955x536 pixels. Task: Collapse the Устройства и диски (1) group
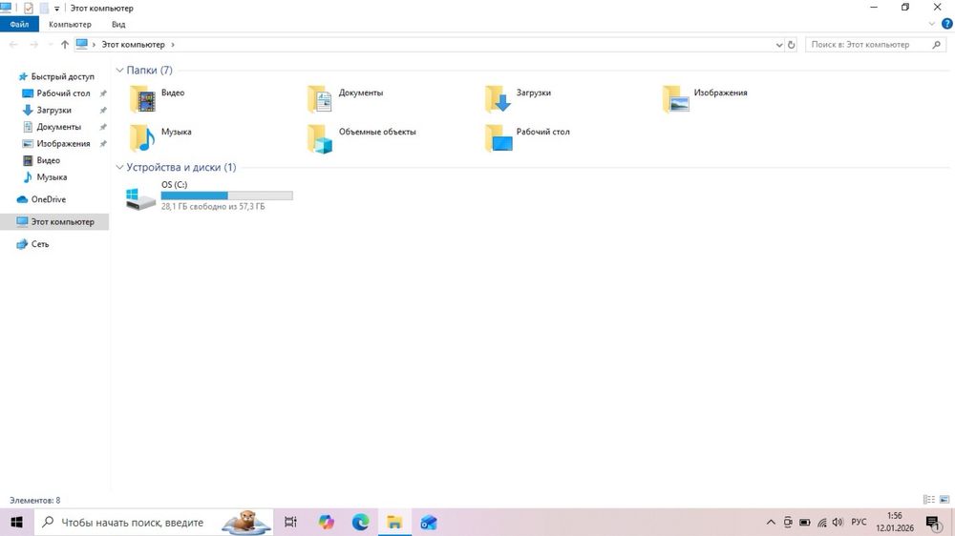point(120,167)
